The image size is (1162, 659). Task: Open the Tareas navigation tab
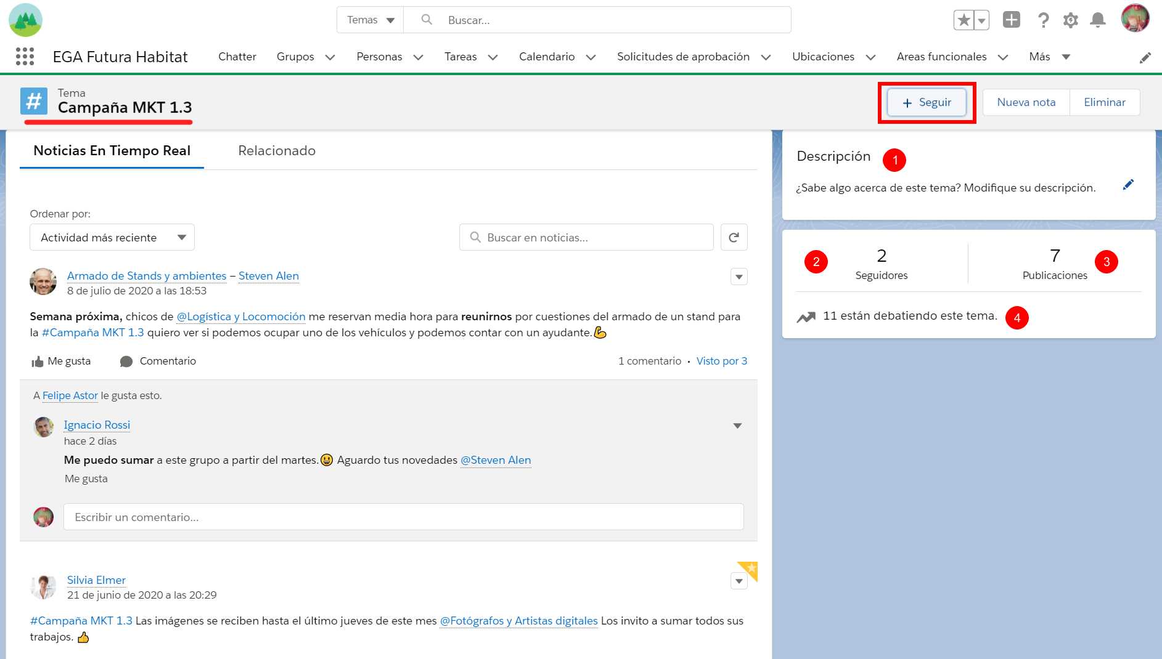click(x=460, y=57)
